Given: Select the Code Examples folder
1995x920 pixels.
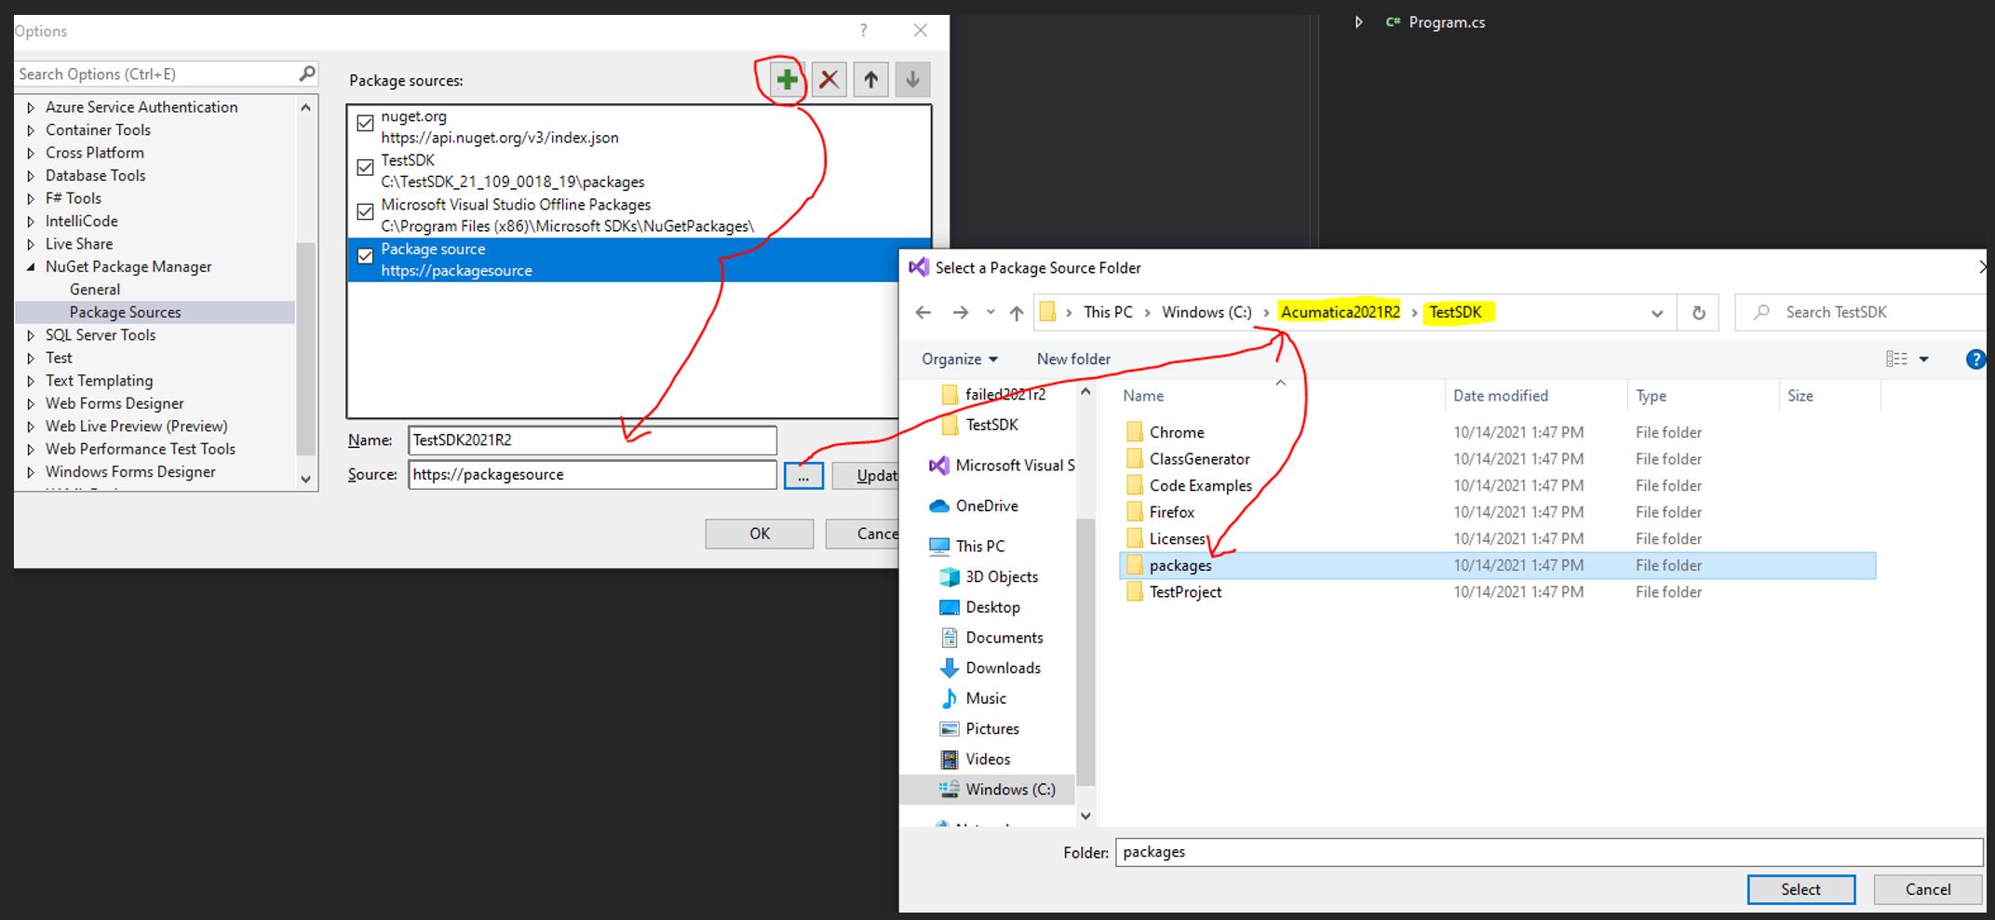Looking at the screenshot, I should point(1189,485).
